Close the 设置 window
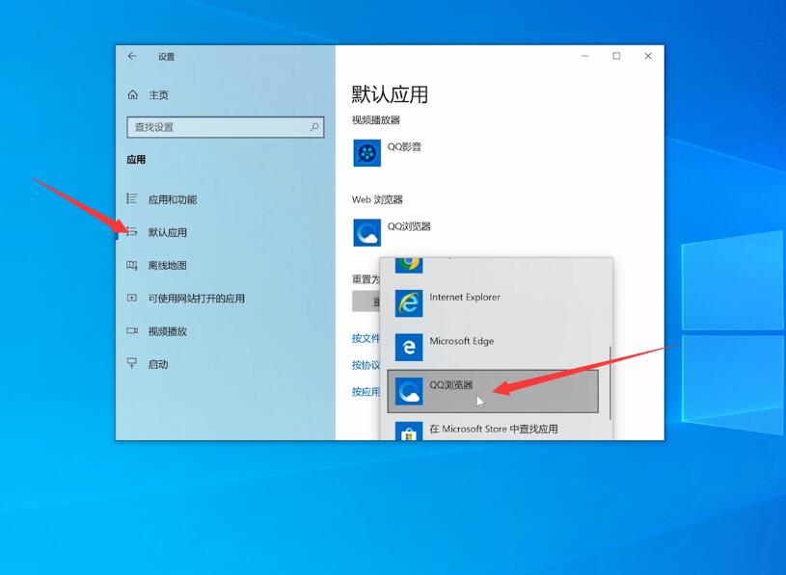This screenshot has height=575, width=786. (x=648, y=56)
